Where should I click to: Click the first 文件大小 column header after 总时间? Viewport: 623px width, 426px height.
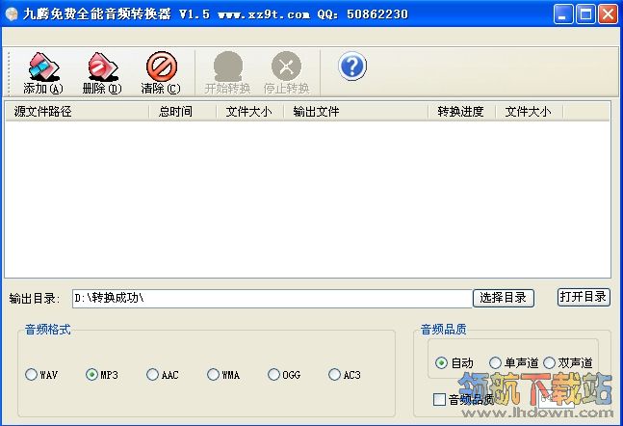click(250, 112)
